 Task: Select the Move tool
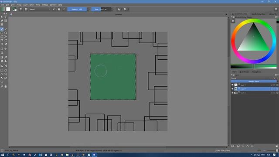tap(6, 49)
